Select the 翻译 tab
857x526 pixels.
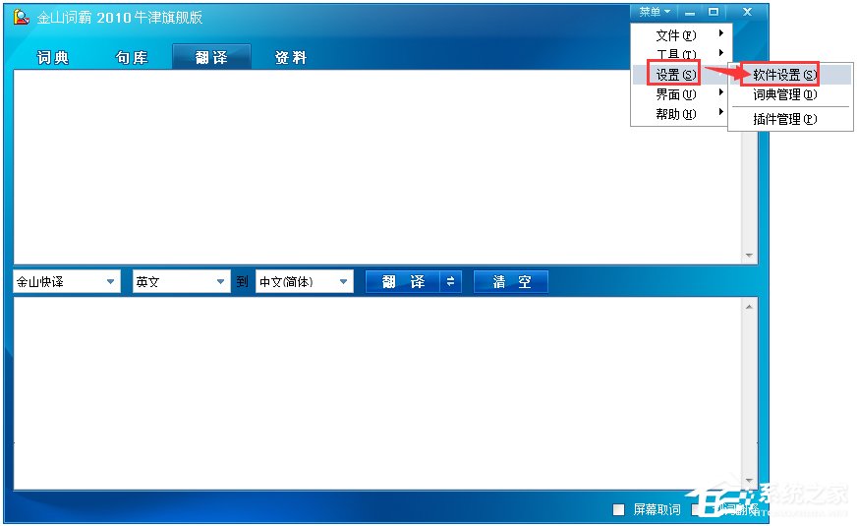211,57
